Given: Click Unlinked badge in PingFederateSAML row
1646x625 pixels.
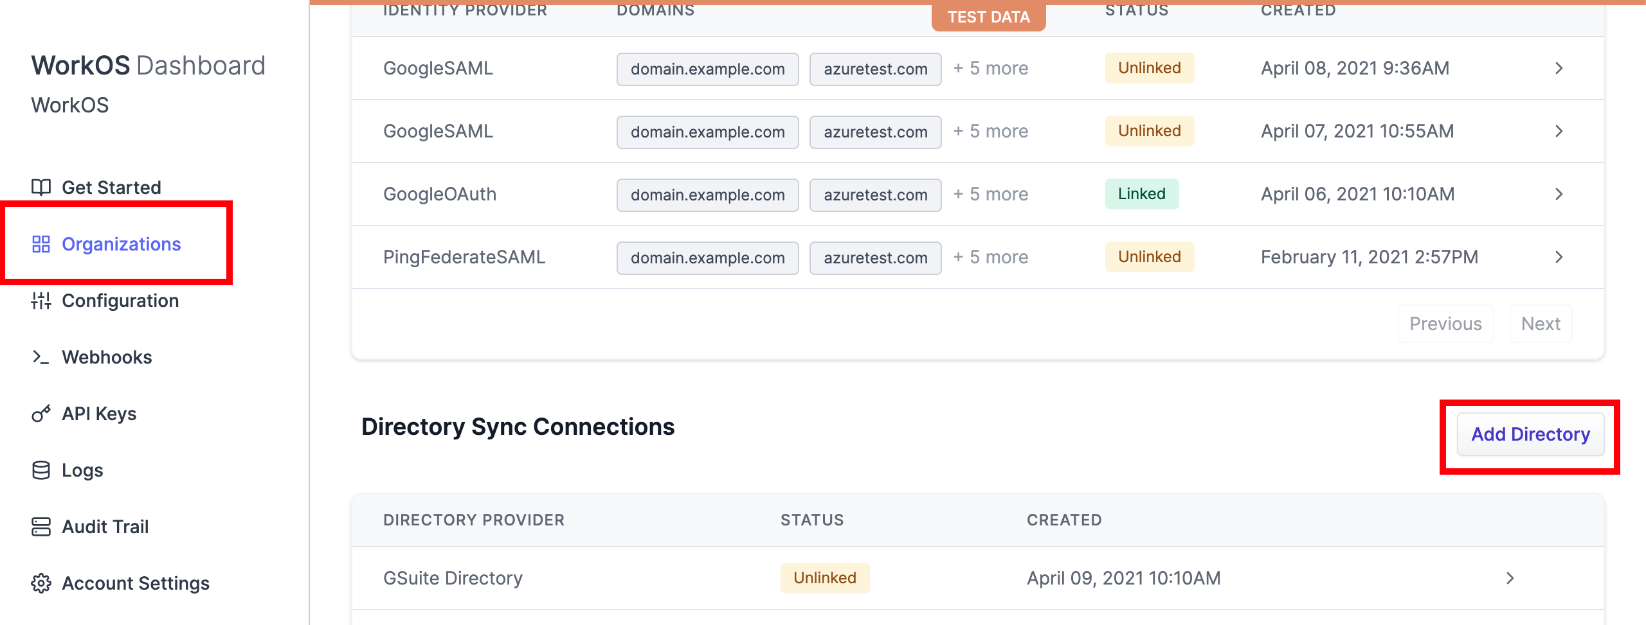Looking at the screenshot, I should point(1149,257).
